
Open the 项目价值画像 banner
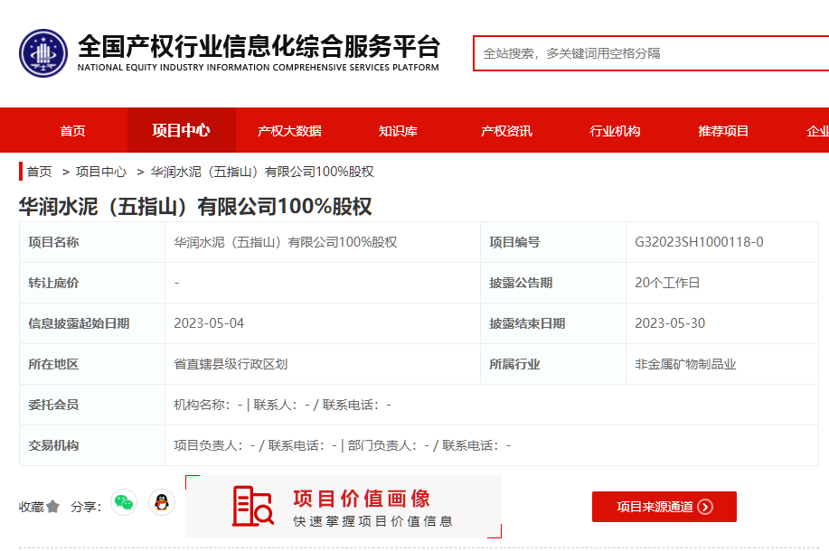pos(344,507)
